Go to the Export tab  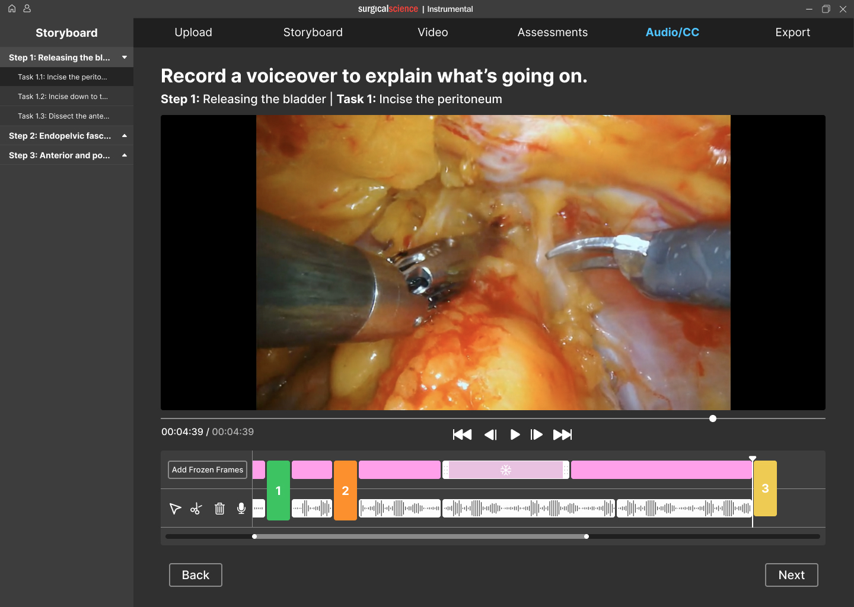point(792,33)
